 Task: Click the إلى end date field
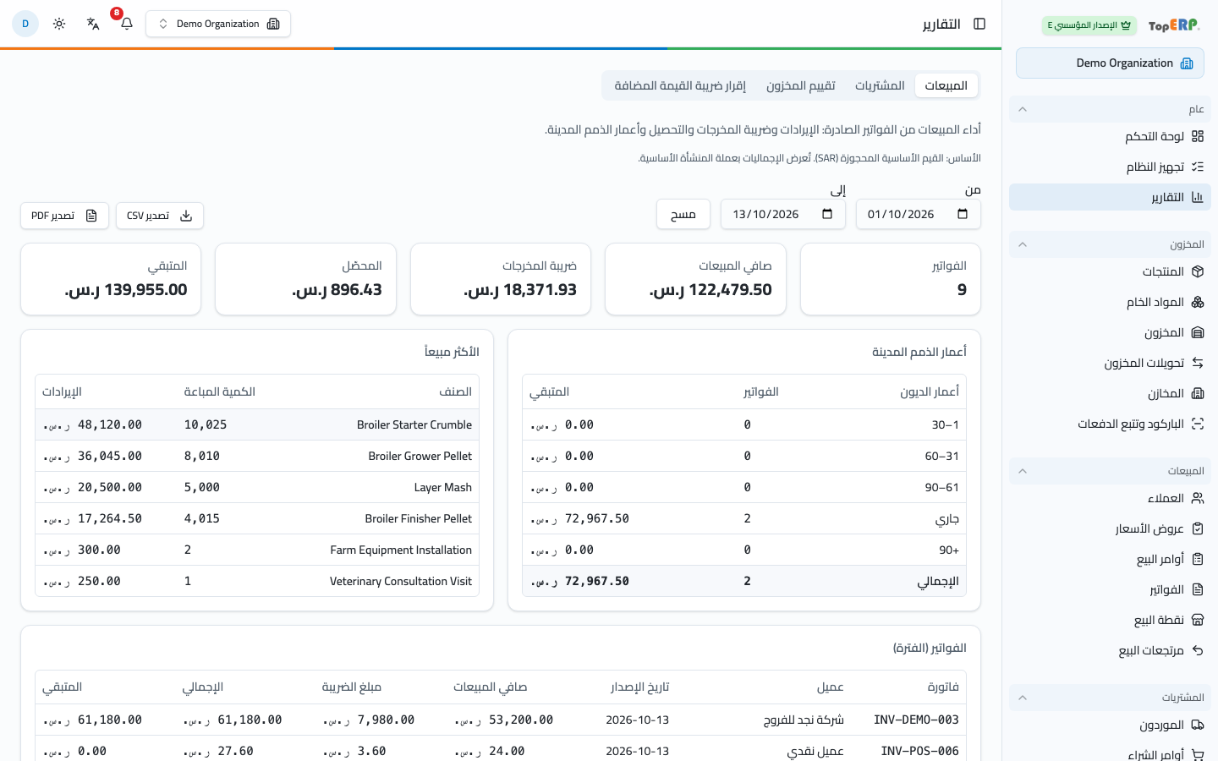click(783, 214)
